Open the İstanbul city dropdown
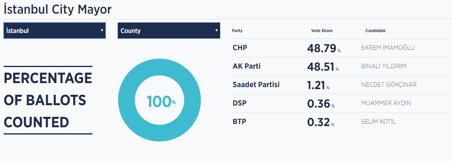 (54, 31)
